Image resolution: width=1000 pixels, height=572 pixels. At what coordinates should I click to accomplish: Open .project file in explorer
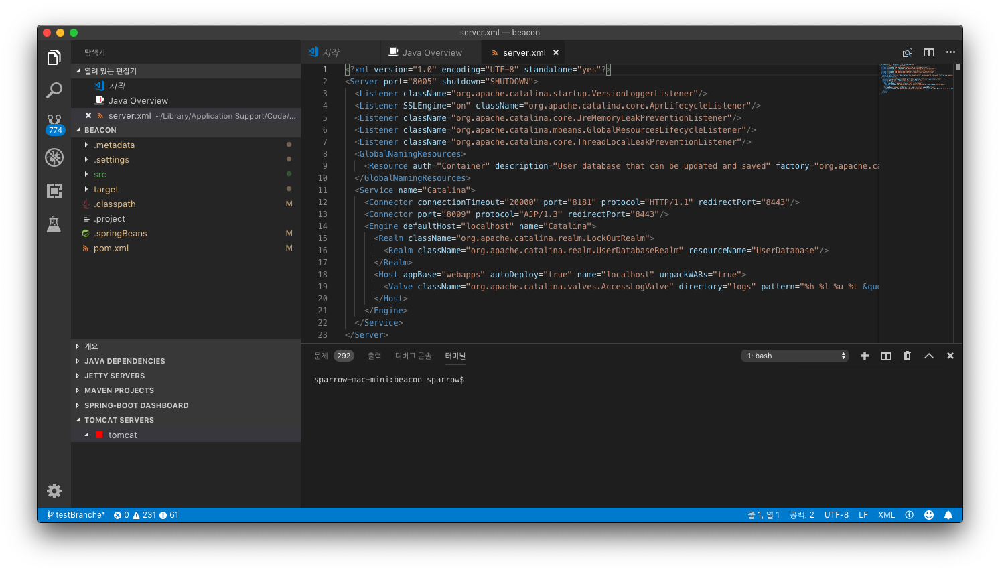[x=186, y=218]
